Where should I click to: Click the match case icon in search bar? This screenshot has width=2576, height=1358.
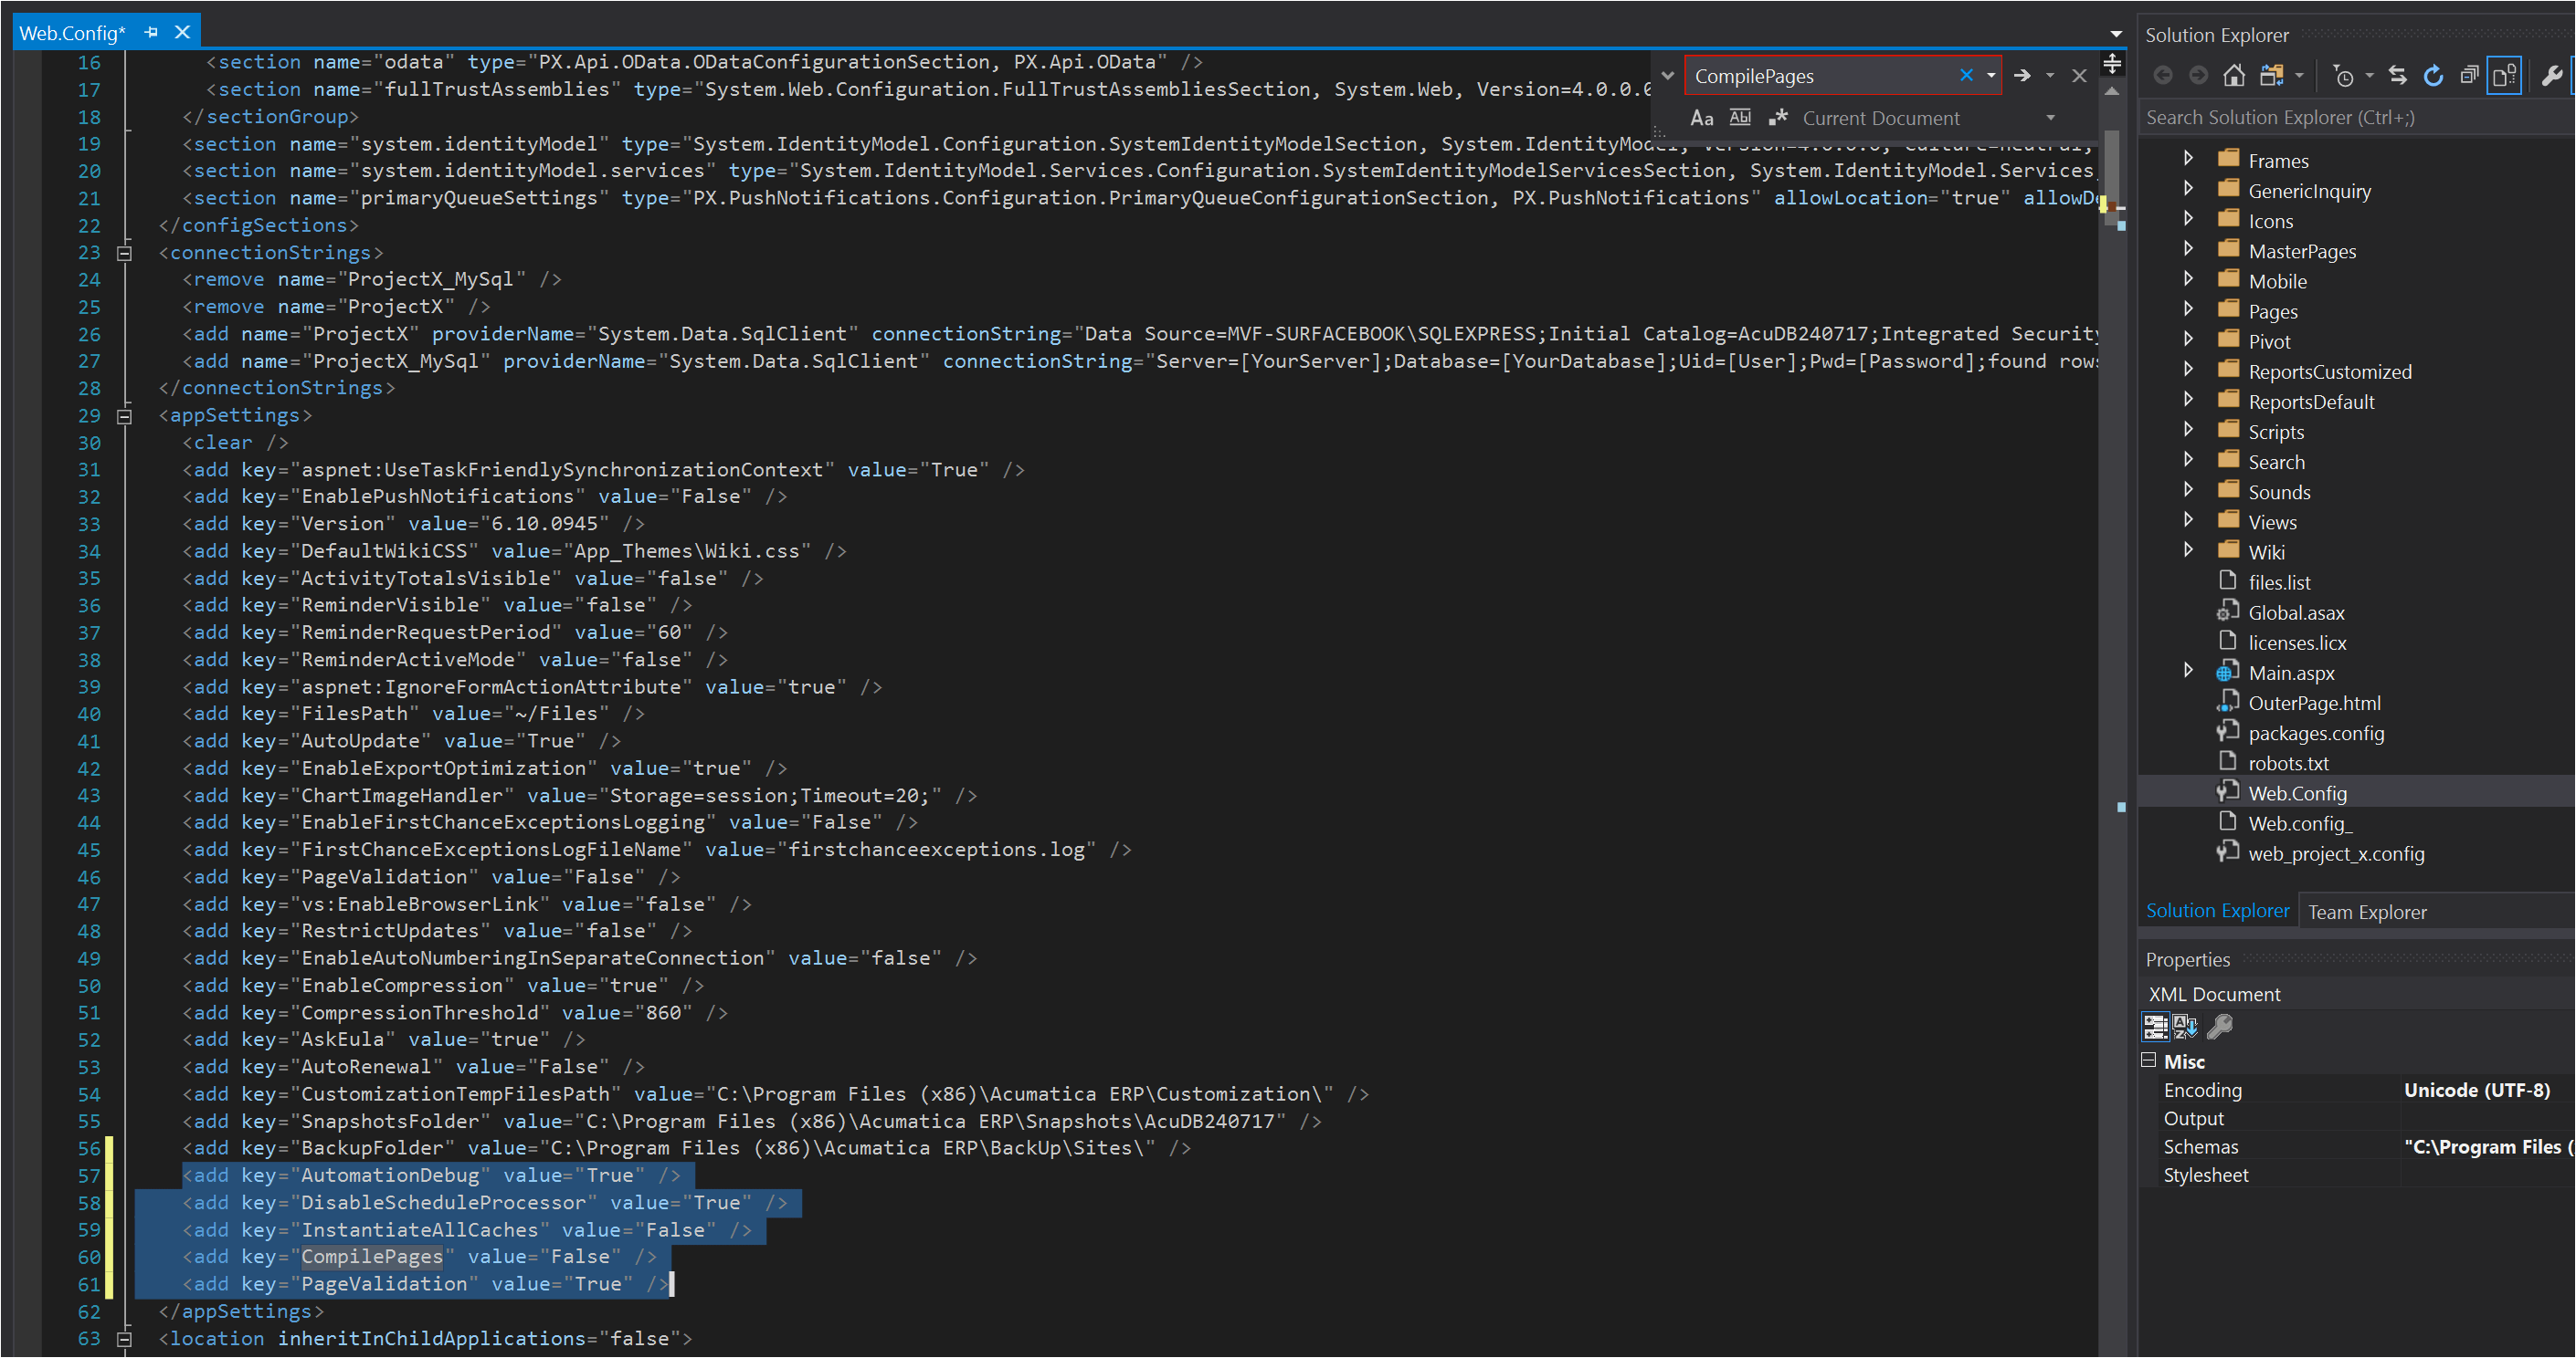pos(1705,118)
